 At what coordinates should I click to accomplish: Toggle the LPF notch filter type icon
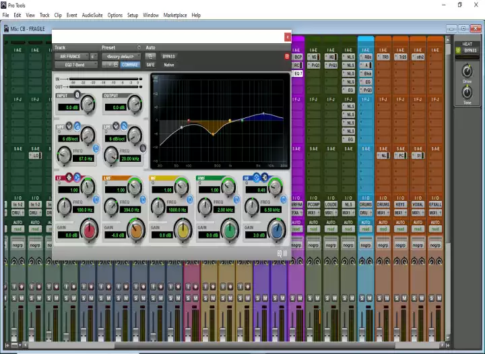pos(116,126)
